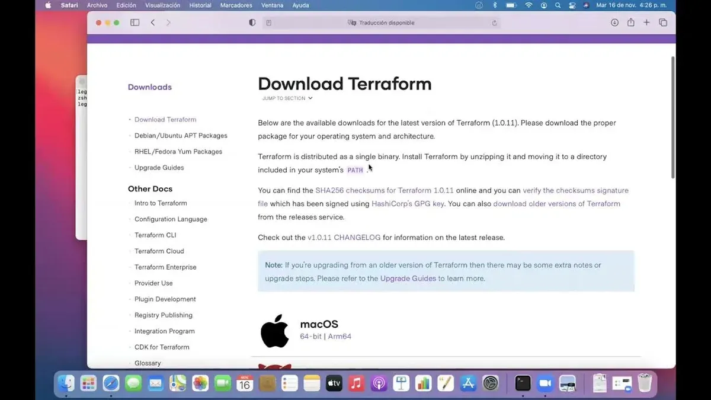Image resolution: width=711 pixels, height=400 pixels.
Task: Click SHA256 checksums for Terraform 1.0.11 link
Action: coord(385,191)
